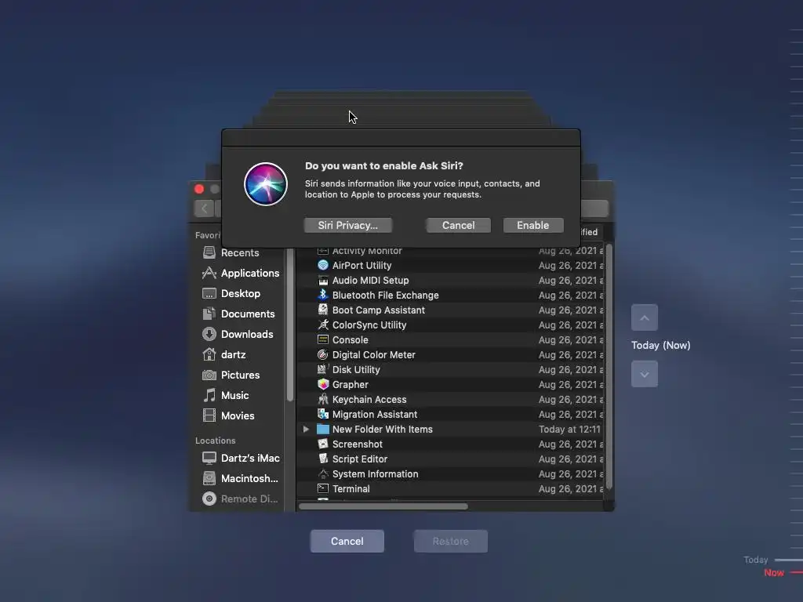This screenshot has width=803, height=602.
Task: Go to later backup with down arrow
Action: pyautogui.click(x=645, y=374)
